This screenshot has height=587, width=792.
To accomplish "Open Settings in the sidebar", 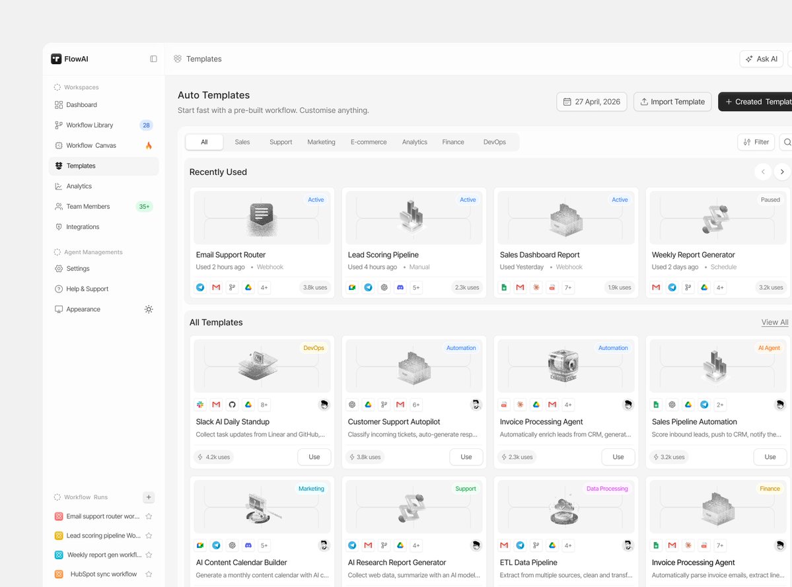I will [104, 269].
